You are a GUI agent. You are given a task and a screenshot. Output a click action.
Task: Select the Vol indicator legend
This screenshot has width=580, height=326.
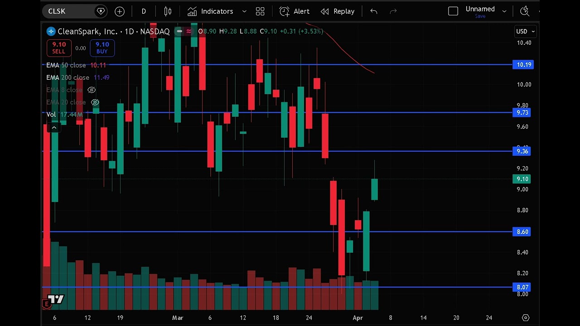pyautogui.click(x=64, y=115)
